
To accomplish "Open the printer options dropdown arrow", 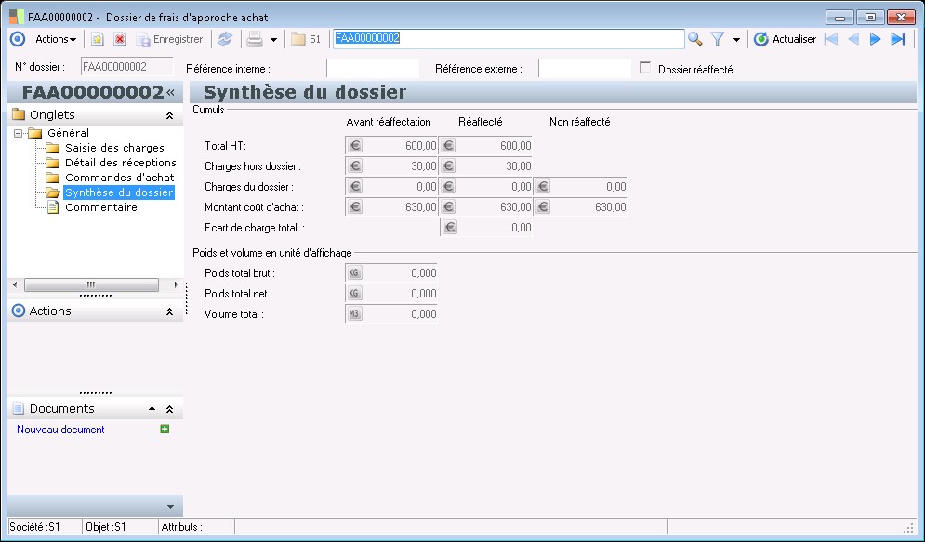I will pyautogui.click(x=273, y=40).
